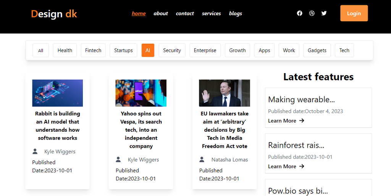Open the Yahoo phone article thumbnail

click(141, 93)
